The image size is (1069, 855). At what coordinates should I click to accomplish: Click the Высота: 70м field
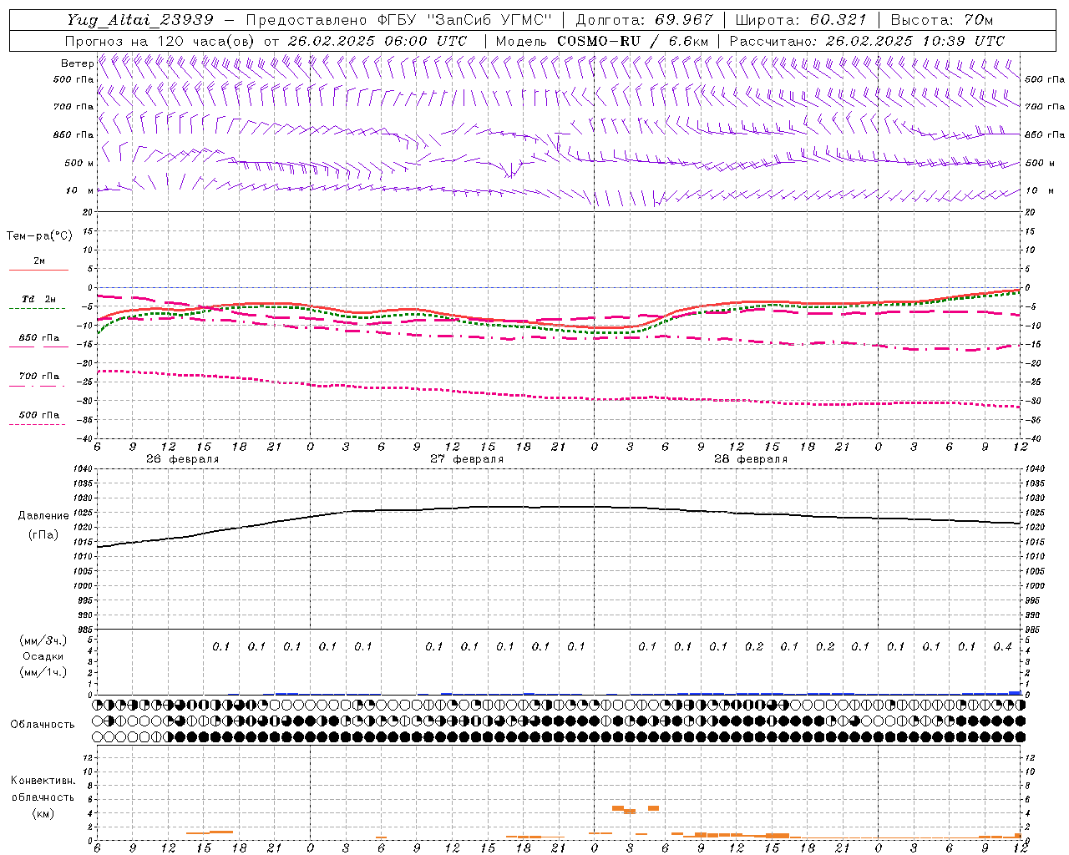pos(942,20)
